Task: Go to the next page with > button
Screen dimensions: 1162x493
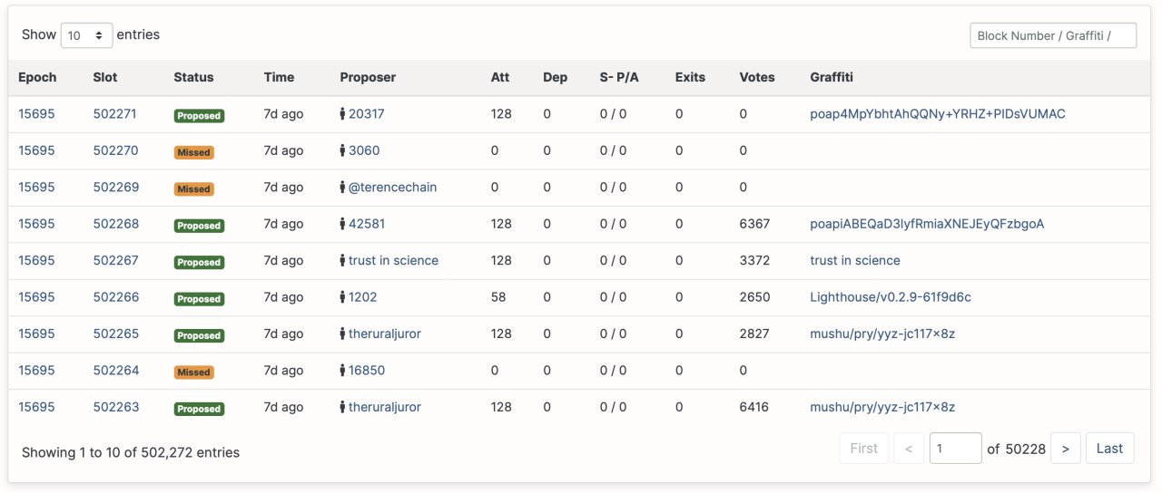Action: tap(1065, 449)
